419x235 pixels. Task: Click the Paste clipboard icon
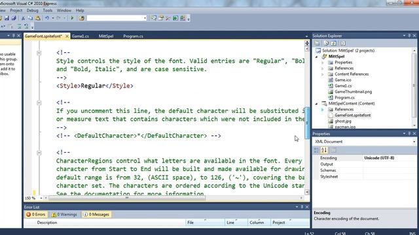tap(38, 18)
